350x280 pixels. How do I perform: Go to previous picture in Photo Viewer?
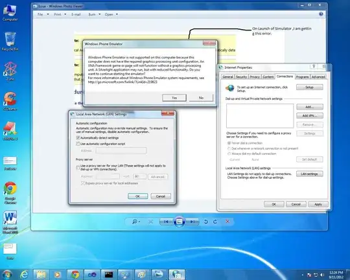(x=167, y=222)
